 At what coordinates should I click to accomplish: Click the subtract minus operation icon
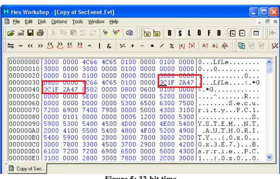142,46
